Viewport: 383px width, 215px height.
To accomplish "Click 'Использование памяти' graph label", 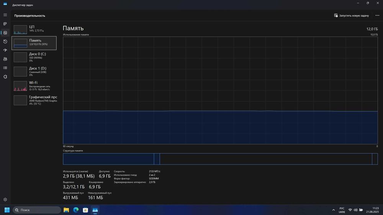I will click(76, 35).
